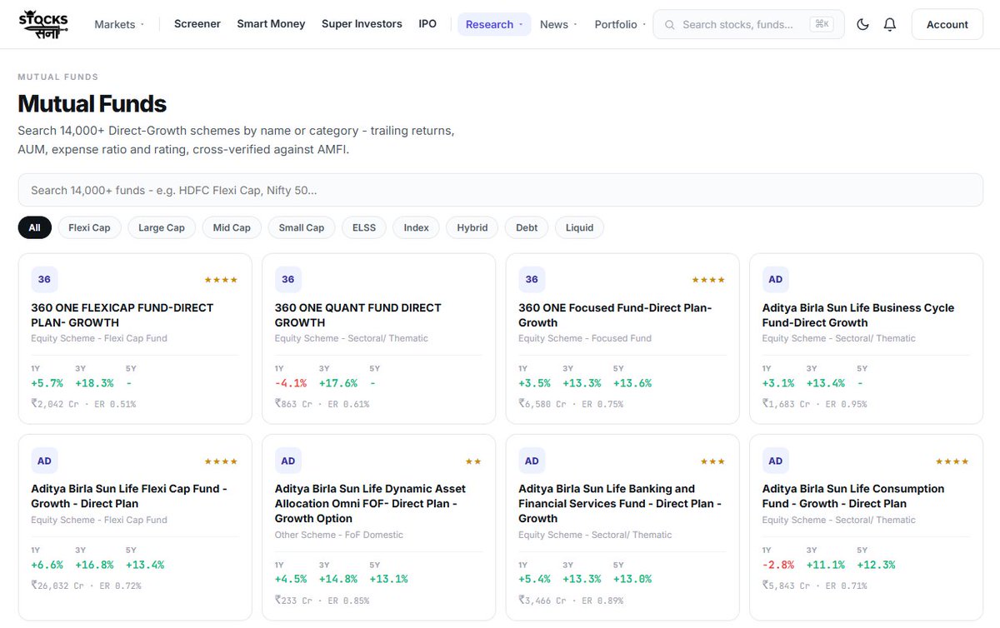Focus the header stock search field
1000x628 pixels.
(748, 24)
